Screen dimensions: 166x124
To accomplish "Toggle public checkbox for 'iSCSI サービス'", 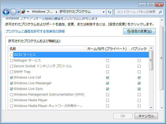I will (139, 55).
